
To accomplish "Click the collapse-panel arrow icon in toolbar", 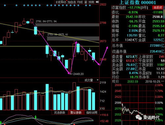I will tap(97, 2).
